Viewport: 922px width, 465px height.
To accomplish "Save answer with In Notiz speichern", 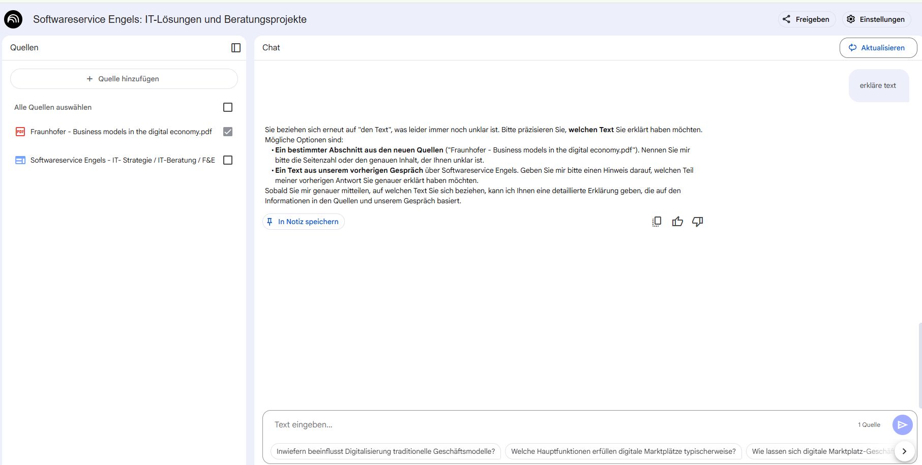I will tap(304, 222).
